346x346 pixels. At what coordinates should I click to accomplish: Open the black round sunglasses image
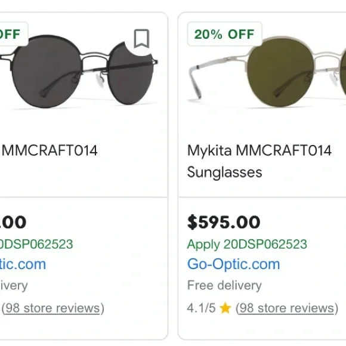pos(79,70)
